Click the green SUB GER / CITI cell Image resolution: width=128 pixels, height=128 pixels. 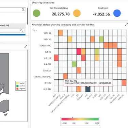(74, 64)
